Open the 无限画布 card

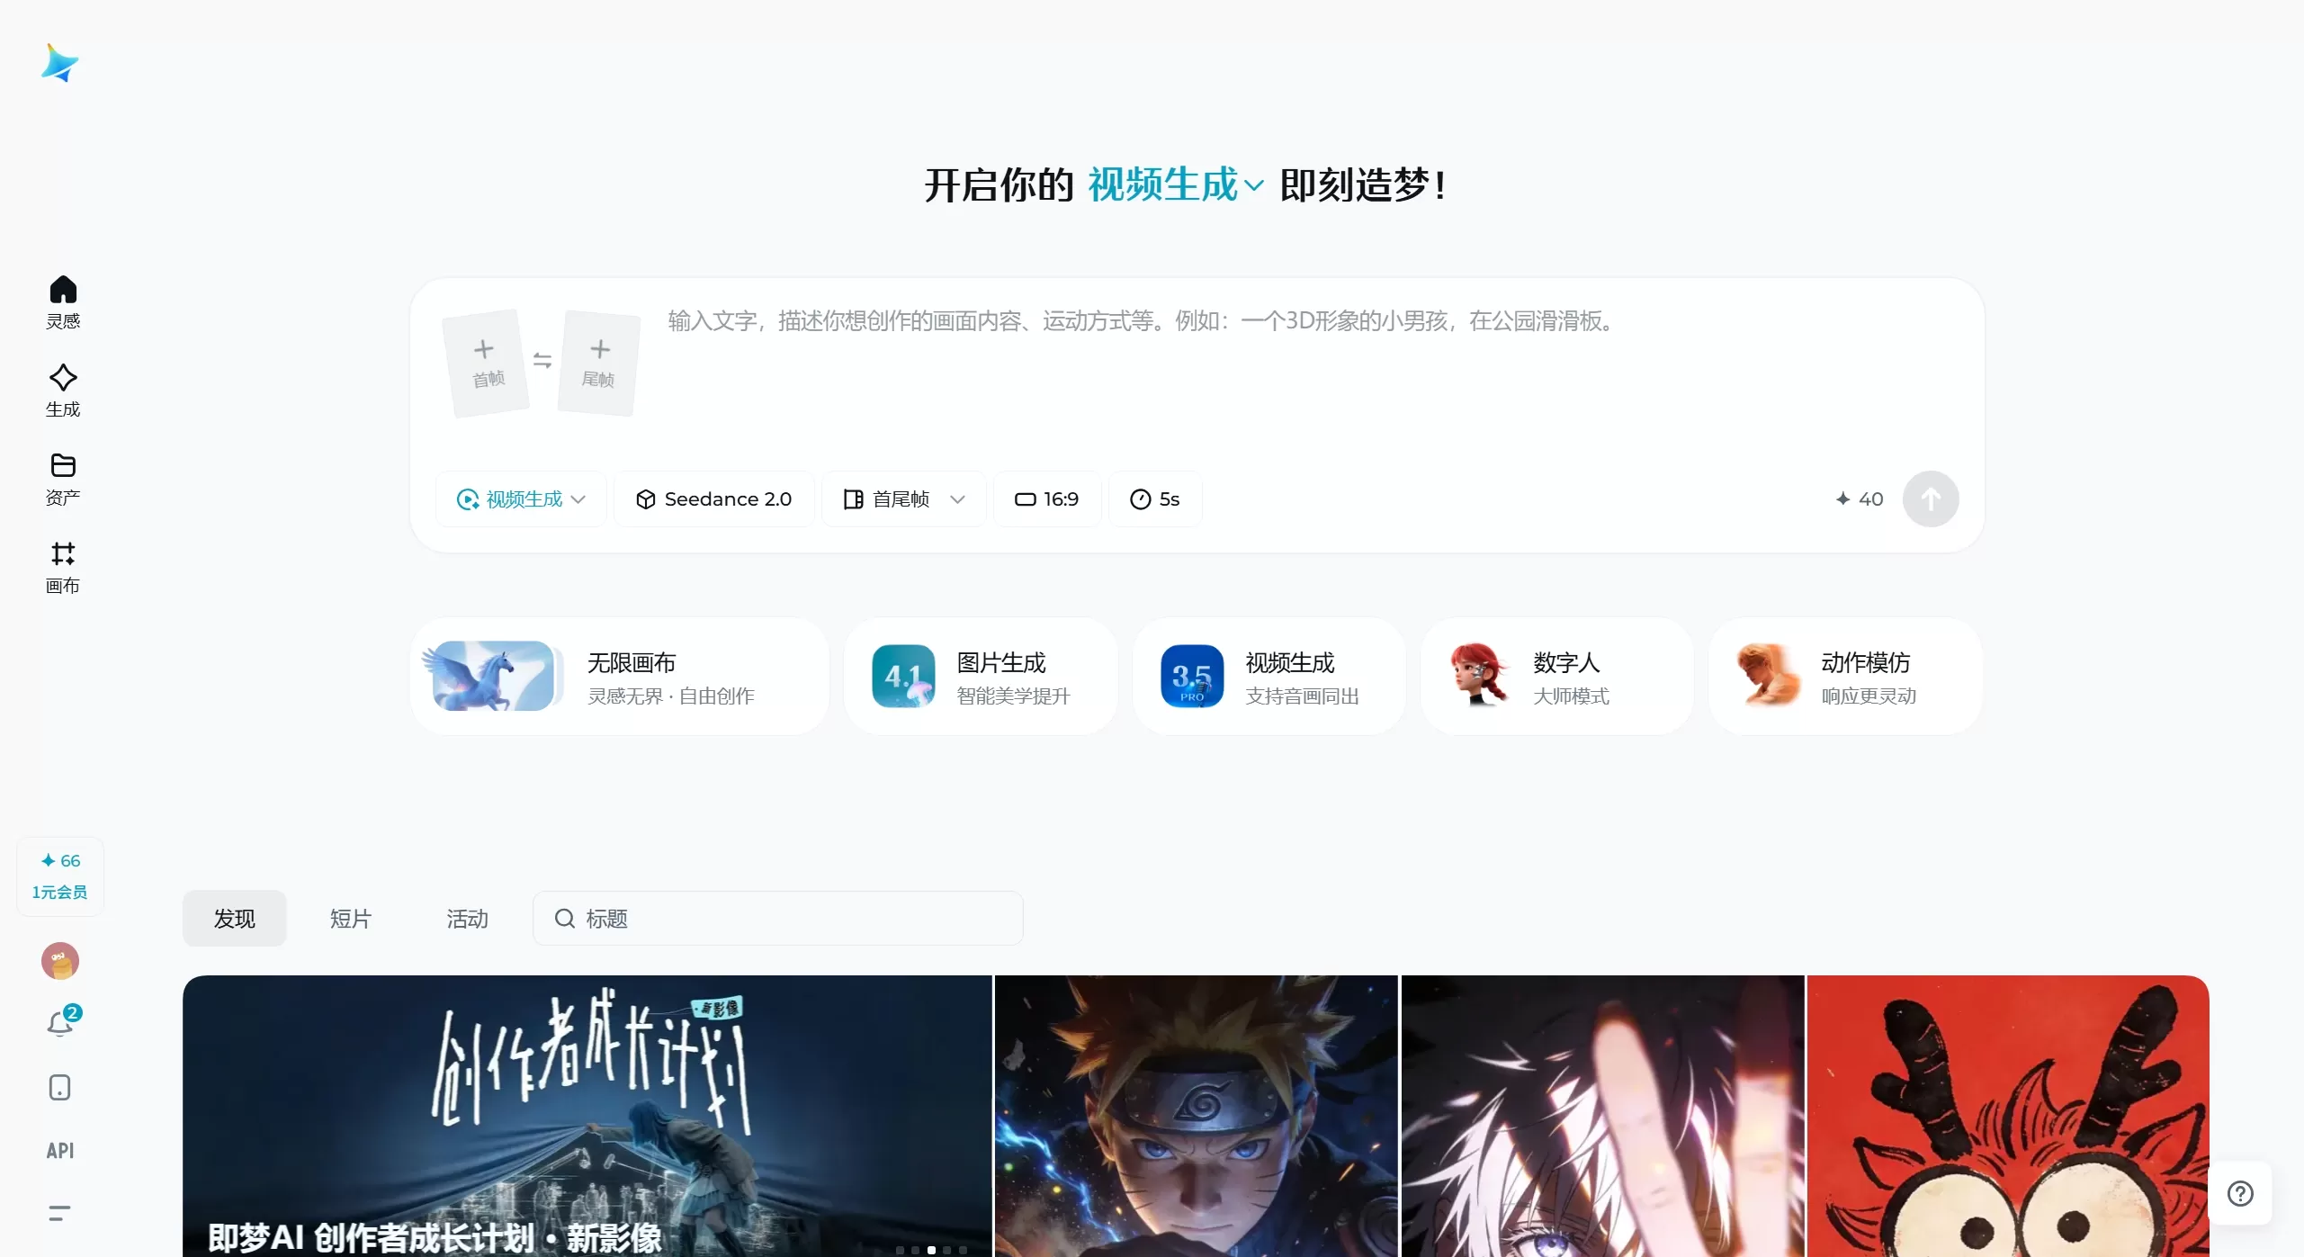620,676
